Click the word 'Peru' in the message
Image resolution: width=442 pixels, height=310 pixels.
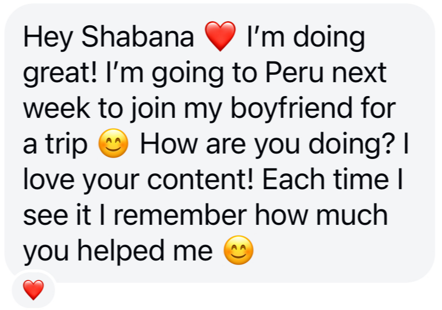pos(294,72)
